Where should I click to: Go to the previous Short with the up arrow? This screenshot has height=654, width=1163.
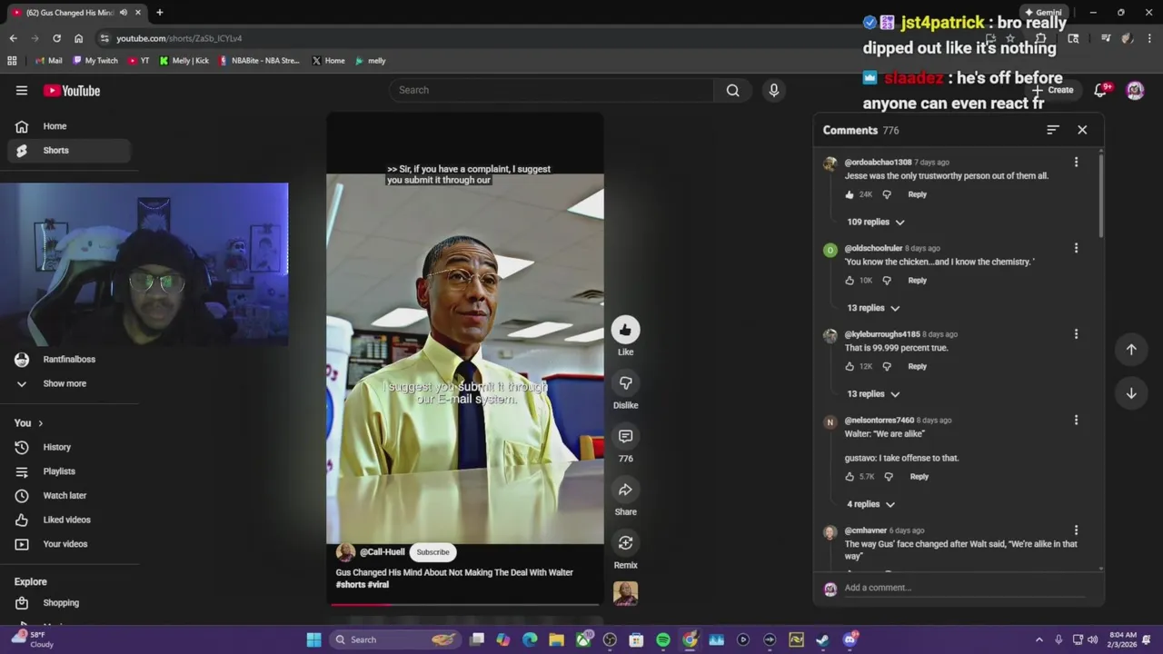point(1131,350)
